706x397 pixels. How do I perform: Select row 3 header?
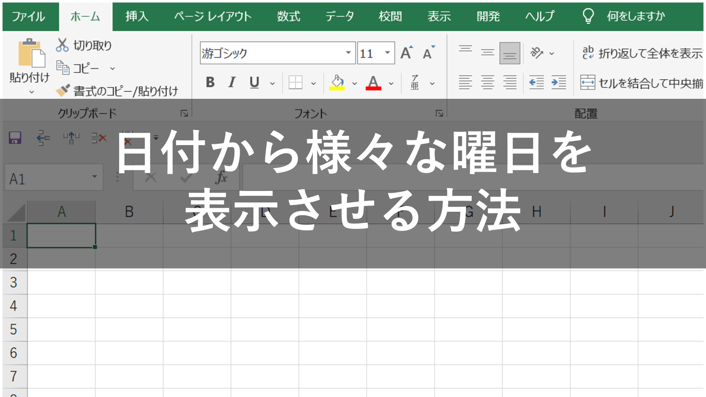coord(14,282)
